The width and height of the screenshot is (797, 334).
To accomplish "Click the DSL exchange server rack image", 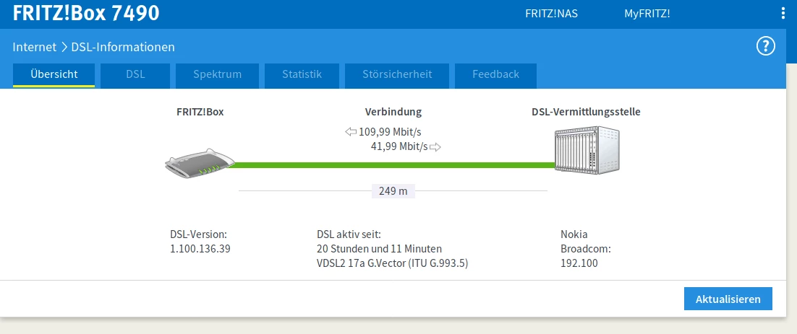I will click(x=587, y=151).
